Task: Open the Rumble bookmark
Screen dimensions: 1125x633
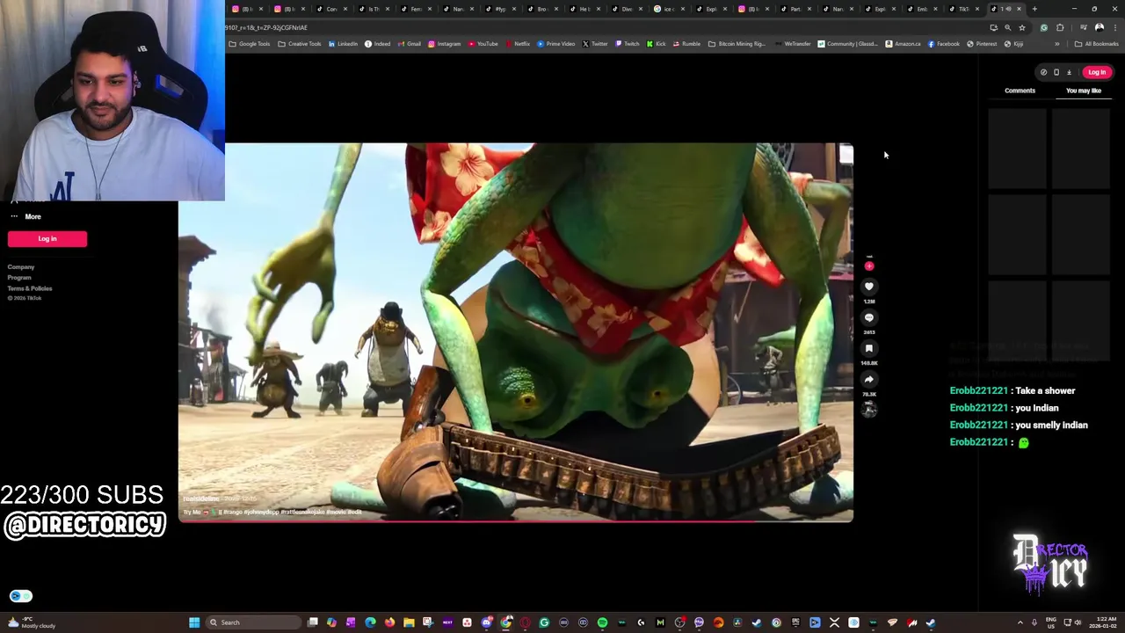Action: click(x=686, y=44)
